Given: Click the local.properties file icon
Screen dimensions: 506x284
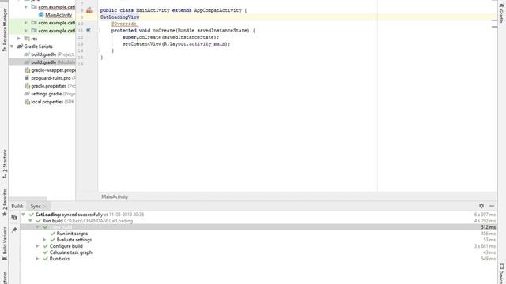Looking at the screenshot, I should pos(27,102).
